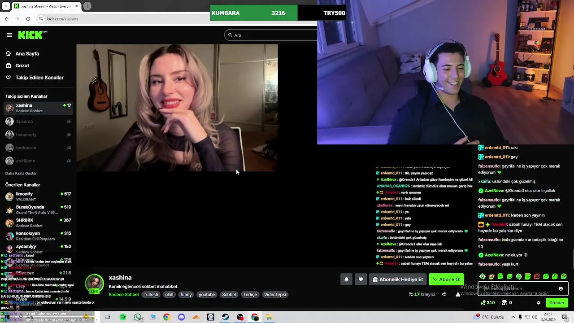
Task: Open Chrome from the taskbar
Action: (x=166, y=317)
